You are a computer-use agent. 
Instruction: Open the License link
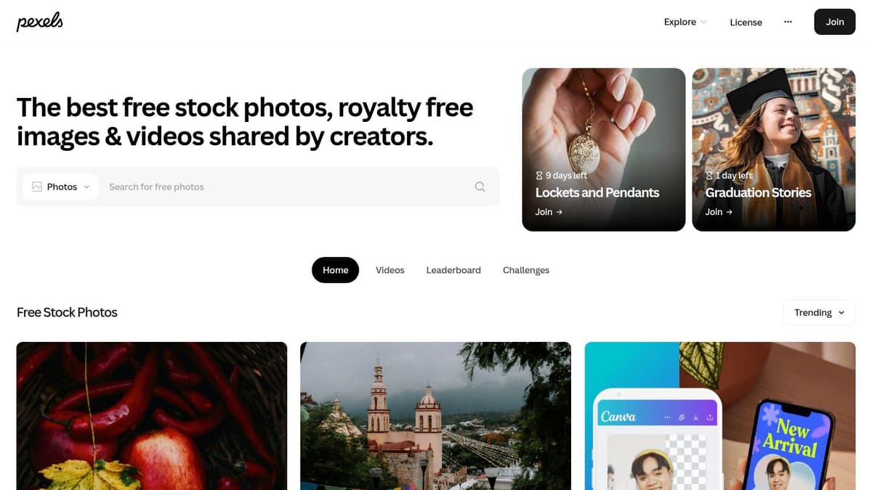click(746, 22)
